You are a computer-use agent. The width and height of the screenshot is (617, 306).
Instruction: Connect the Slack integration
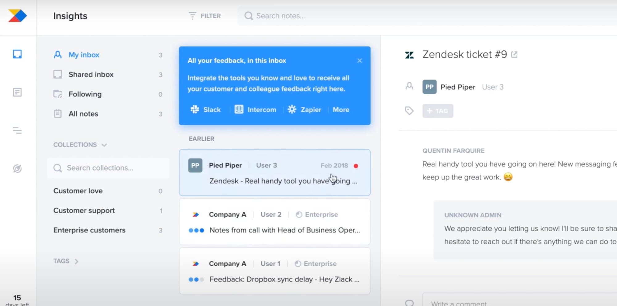coord(205,110)
